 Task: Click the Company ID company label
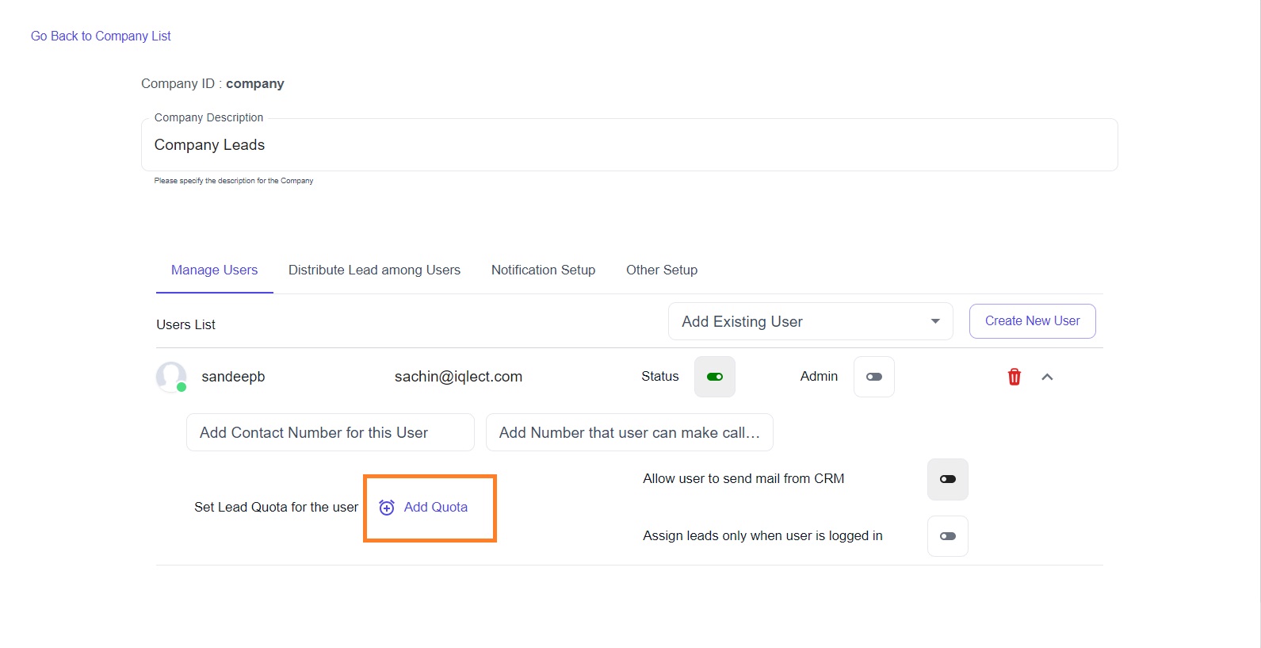(x=212, y=83)
